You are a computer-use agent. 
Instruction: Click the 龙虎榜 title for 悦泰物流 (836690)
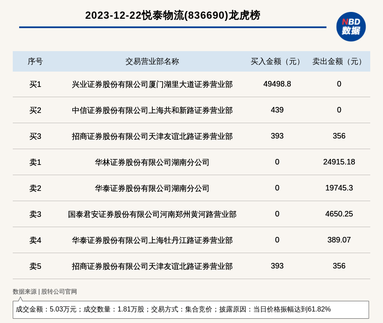(172, 15)
